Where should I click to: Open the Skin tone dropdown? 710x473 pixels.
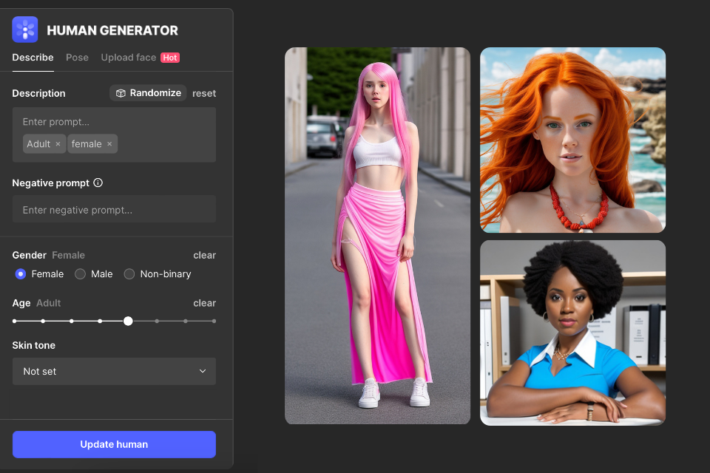(114, 372)
